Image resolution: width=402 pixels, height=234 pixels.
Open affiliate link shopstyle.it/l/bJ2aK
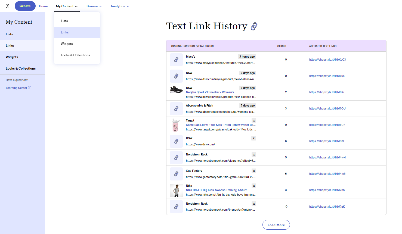[x=327, y=207]
